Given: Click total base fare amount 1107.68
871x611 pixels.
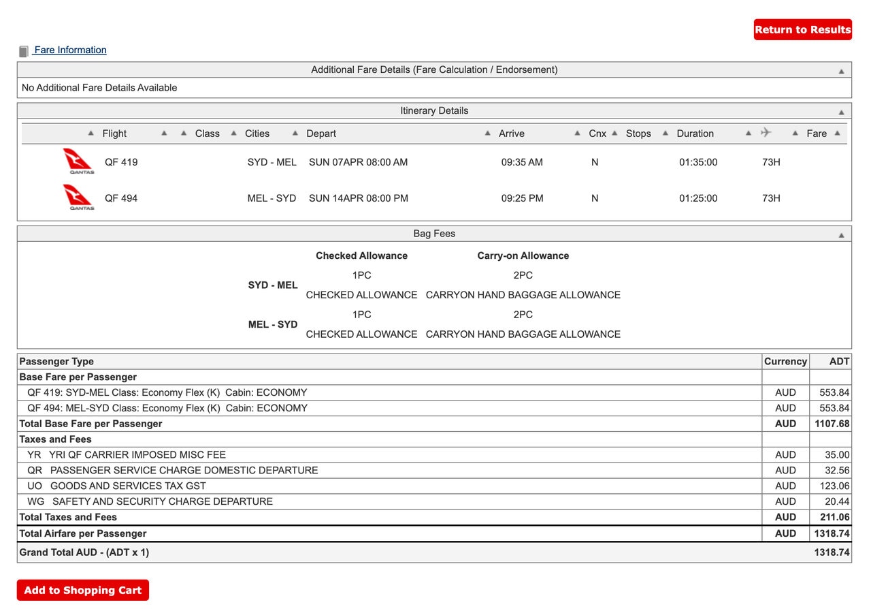Looking at the screenshot, I should (832, 424).
